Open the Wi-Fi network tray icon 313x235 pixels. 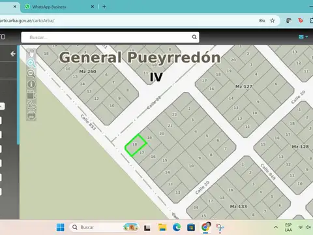click(301, 227)
